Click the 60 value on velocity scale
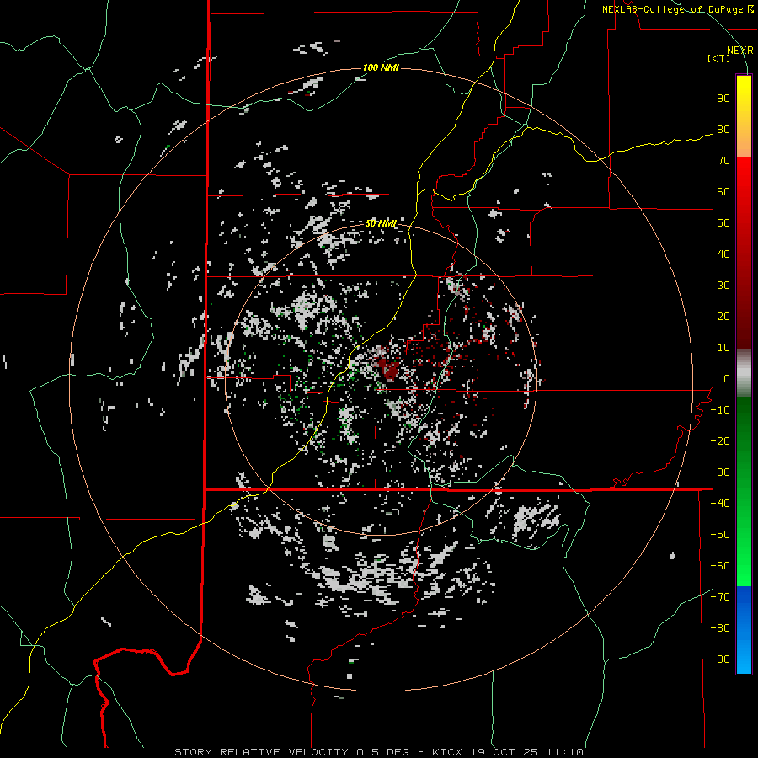 [723, 191]
